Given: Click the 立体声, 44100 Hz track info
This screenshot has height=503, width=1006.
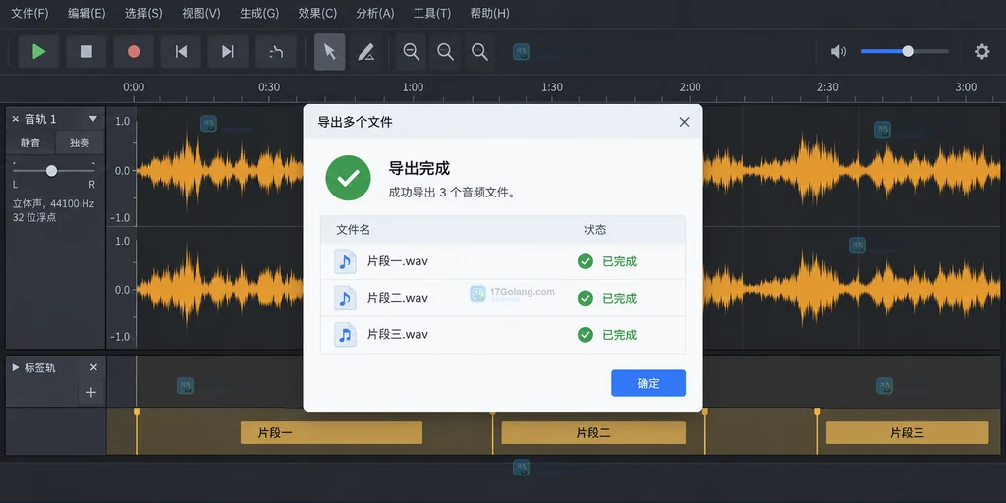Looking at the screenshot, I should pyautogui.click(x=53, y=204).
